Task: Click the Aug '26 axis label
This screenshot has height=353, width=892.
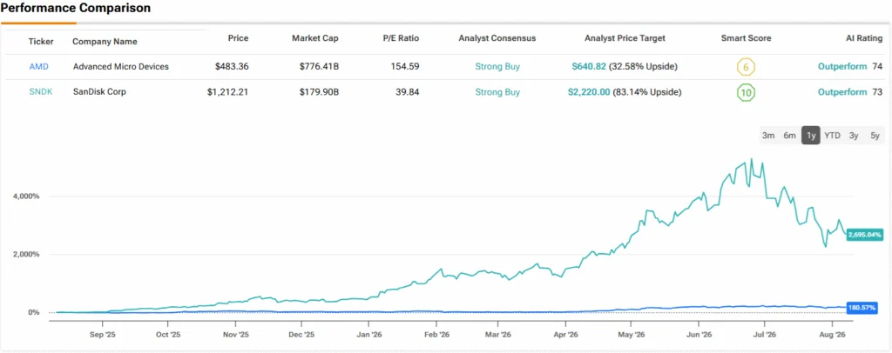Action: pos(833,335)
